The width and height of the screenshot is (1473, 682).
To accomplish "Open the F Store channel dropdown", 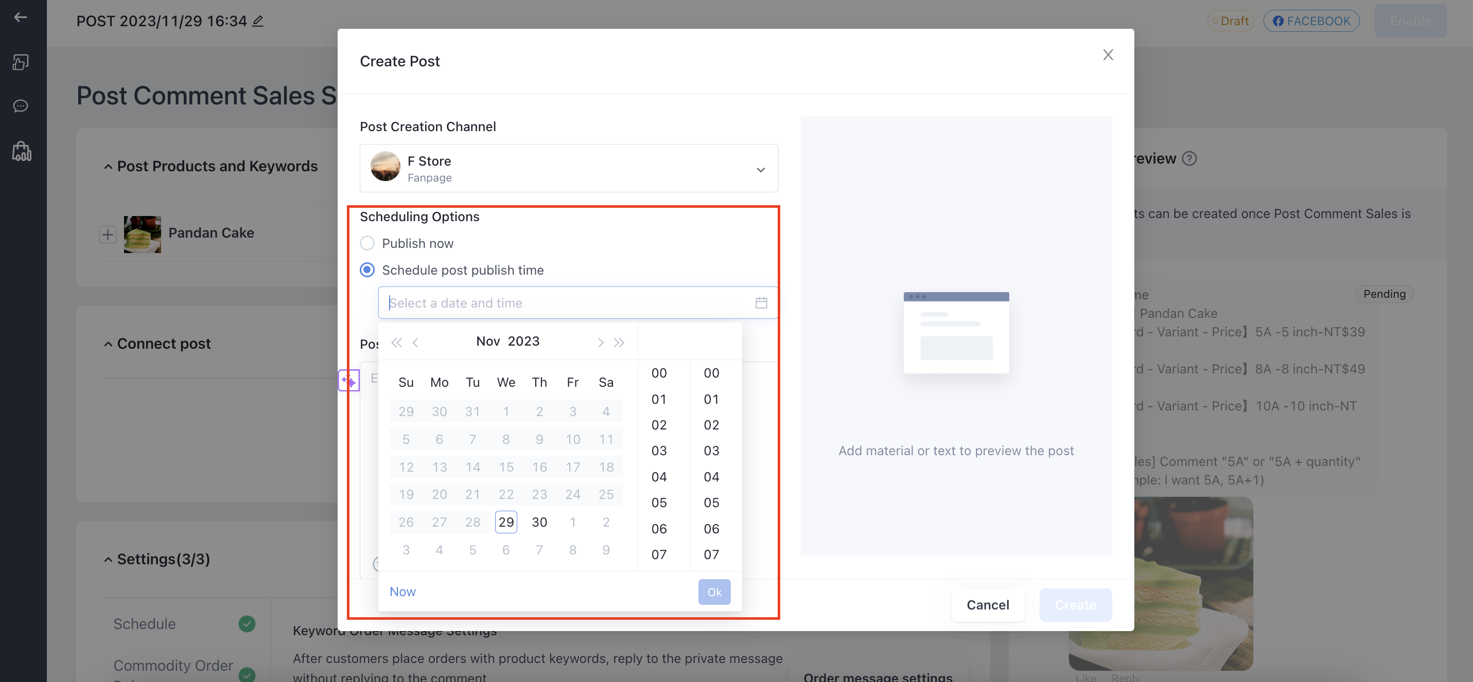I will [568, 168].
